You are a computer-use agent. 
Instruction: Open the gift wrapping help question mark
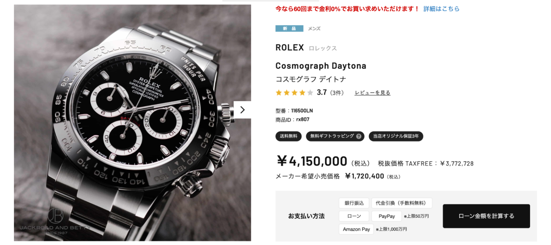358,136
